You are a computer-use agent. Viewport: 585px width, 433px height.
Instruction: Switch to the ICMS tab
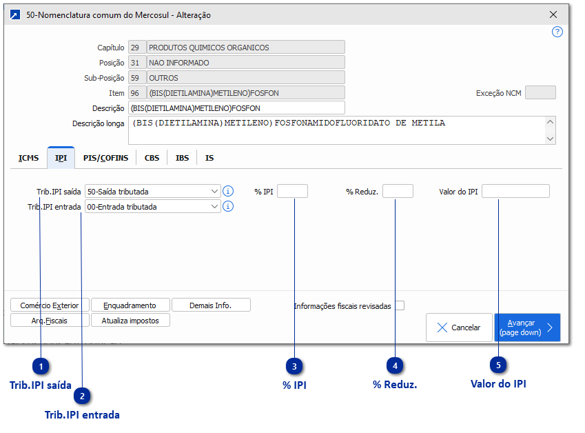28,158
